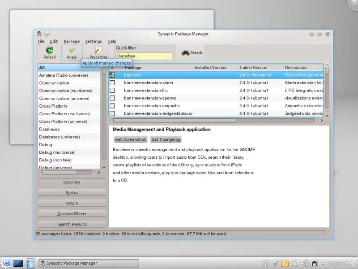The image size is (358, 269).
Task: Click the orange tray icon
Action: 285,264
